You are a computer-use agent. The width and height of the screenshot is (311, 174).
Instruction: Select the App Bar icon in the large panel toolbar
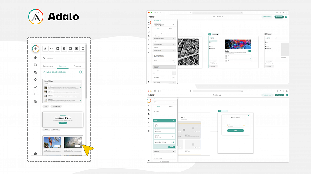[x=77, y=49]
